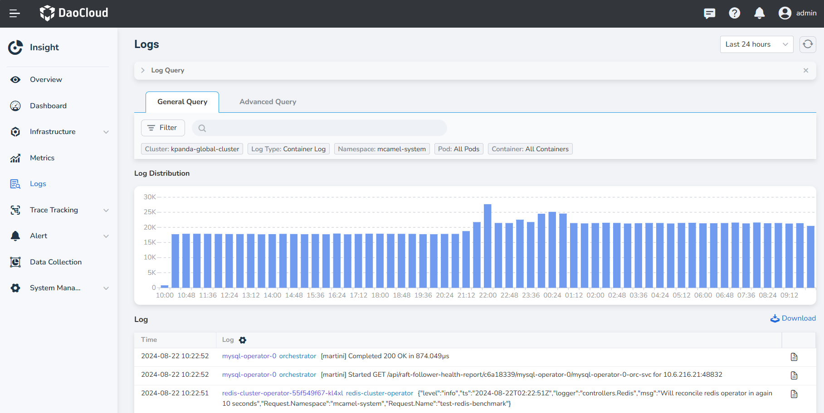The image size is (824, 413).
Task: View details icon for first log row
Action: tap(794, 357)
